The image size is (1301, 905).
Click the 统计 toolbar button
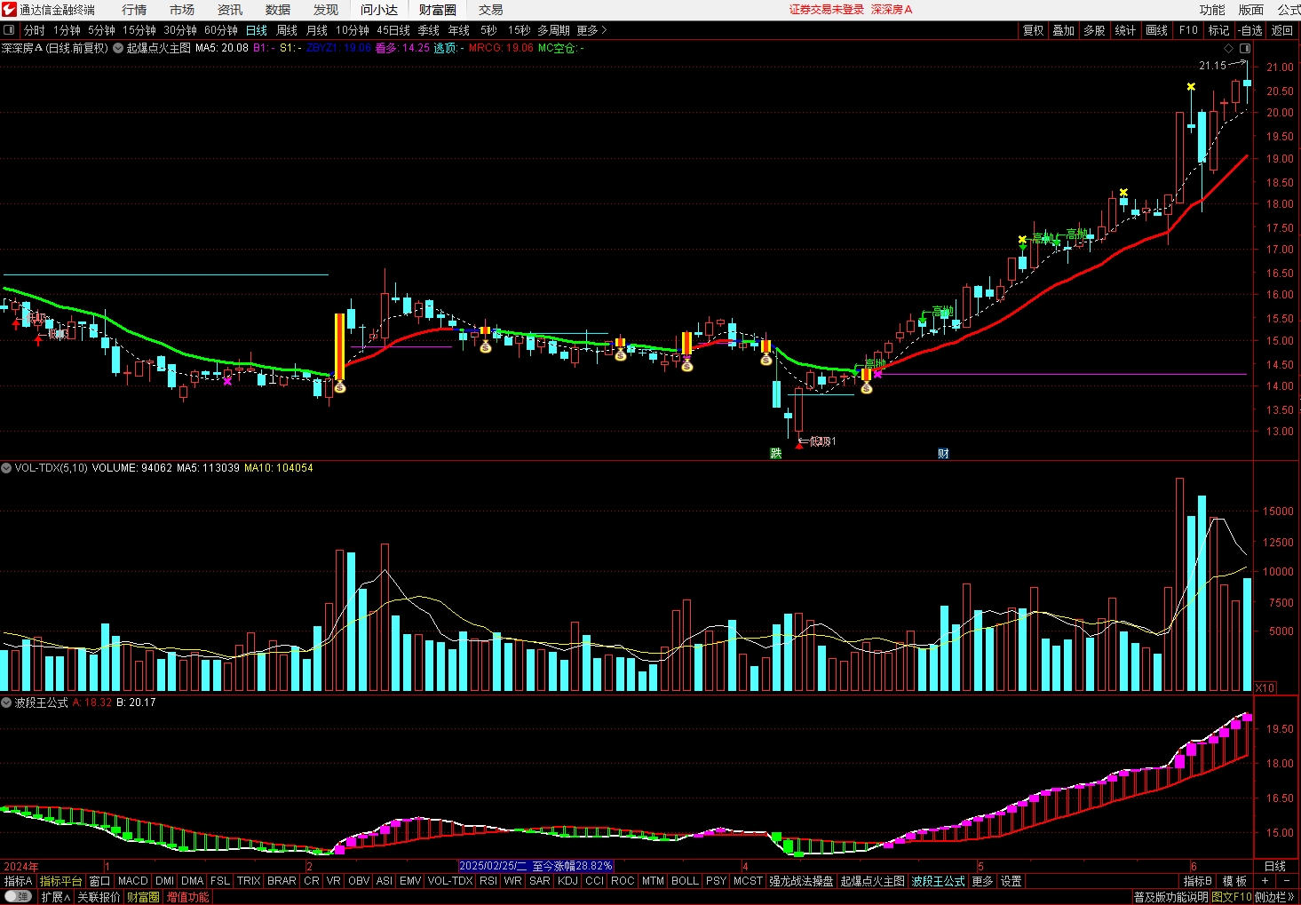(1125, 30)
